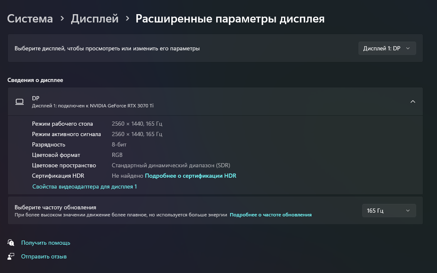
Task: Open Свойства видеоадаптера для дисплея 1
Action: coord(84,187)
